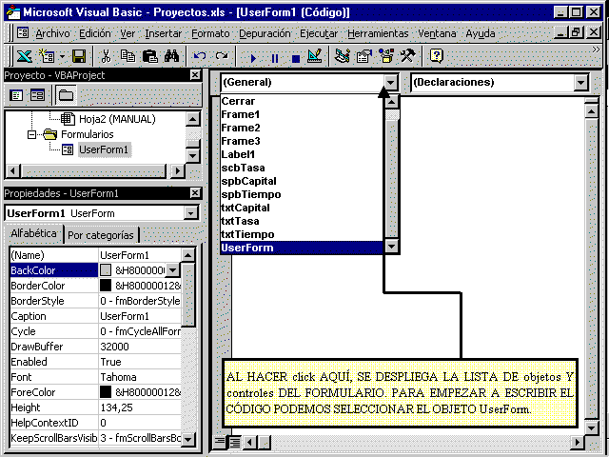This screenshot has height=457, width=609.
Task: Select spbCapital in the object list
Action: pyautogui.click(x=302, y=181)
